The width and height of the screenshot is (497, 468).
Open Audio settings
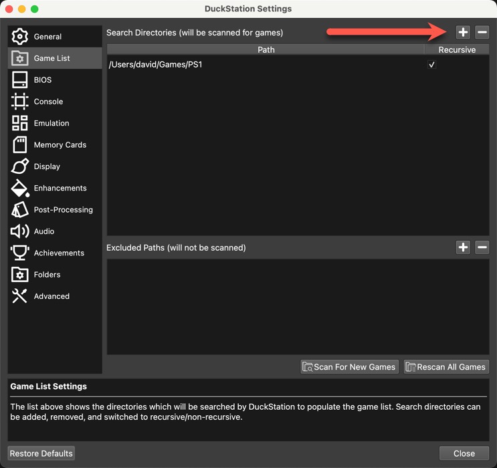click(55, 231)
